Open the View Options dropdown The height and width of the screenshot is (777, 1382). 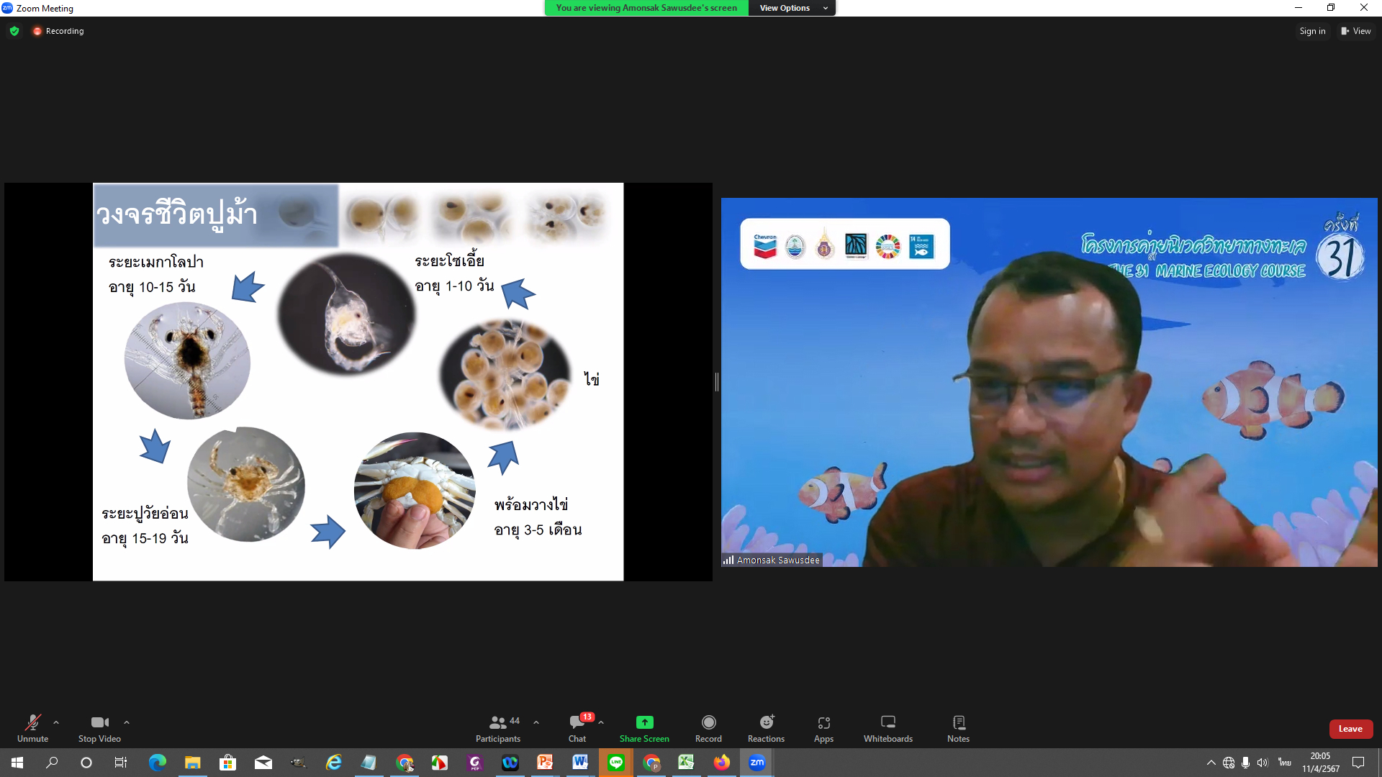coord(792,8)
